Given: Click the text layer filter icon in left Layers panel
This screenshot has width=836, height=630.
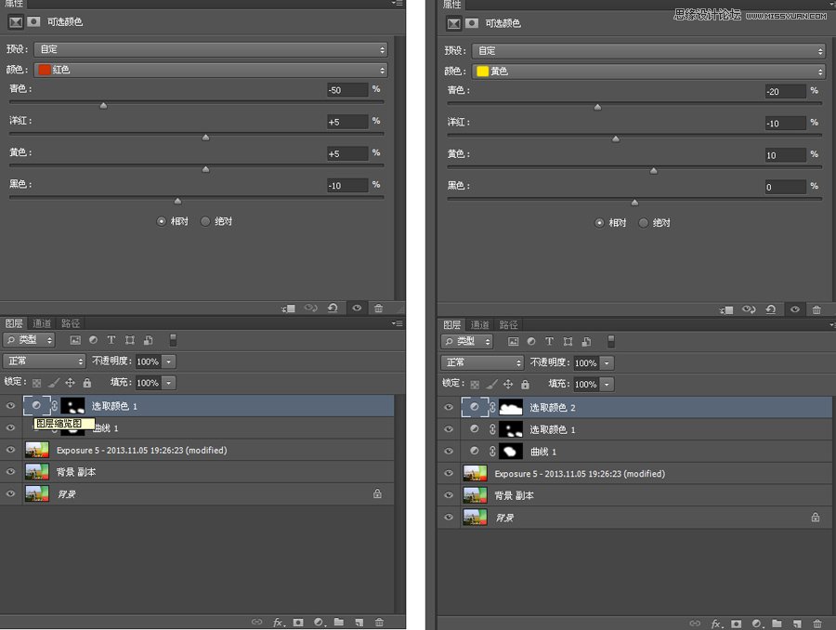Looking at the screenshot, I should tap(111, 340).
